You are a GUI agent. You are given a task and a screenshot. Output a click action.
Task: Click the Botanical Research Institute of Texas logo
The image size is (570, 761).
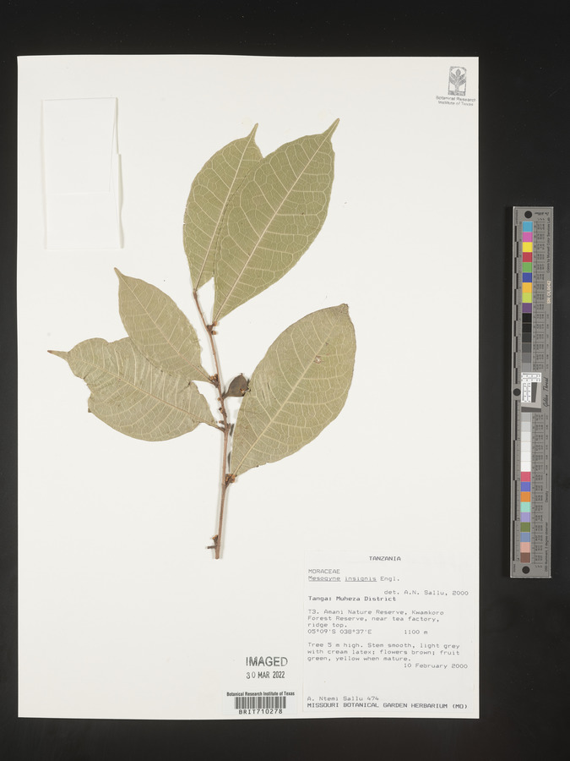pos(456,86)
